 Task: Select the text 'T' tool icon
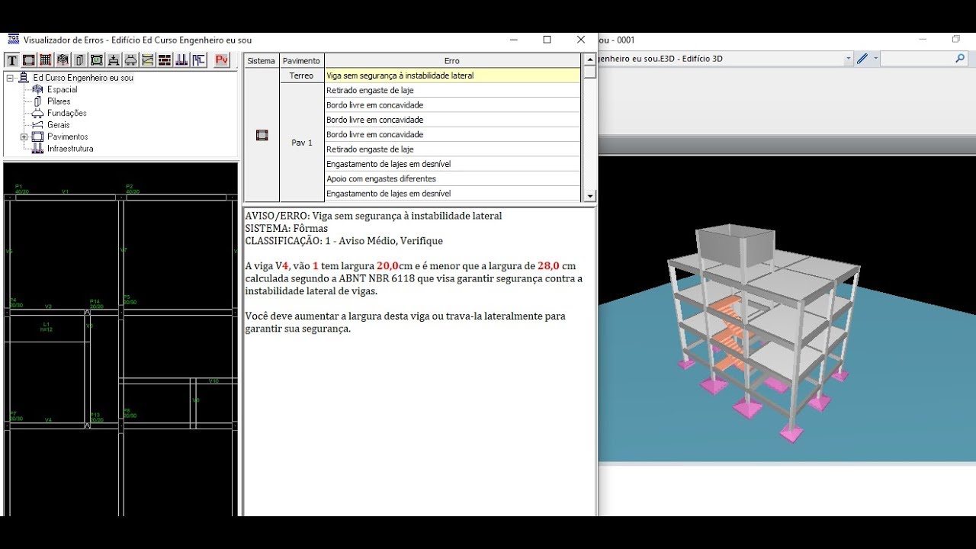(12, 60)
